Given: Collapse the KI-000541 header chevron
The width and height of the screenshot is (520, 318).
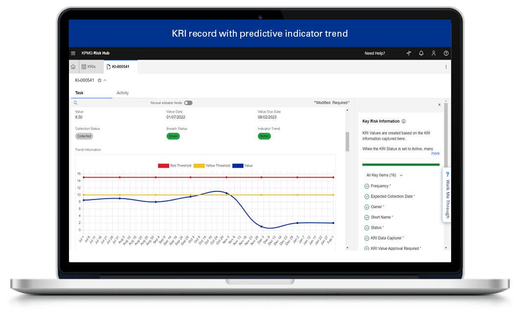Looking at the screenshot, I should 105,80.
